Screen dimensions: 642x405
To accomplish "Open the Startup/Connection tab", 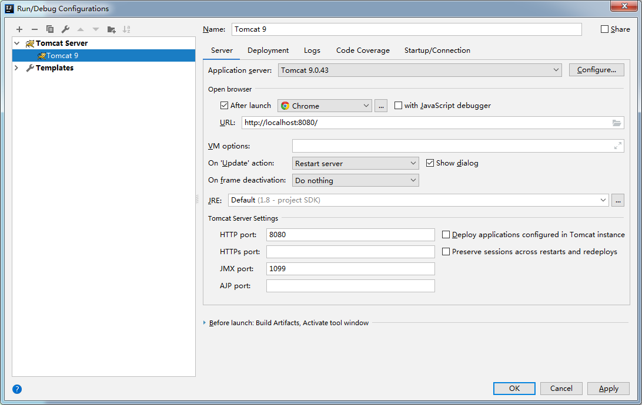I will [437, 50].
